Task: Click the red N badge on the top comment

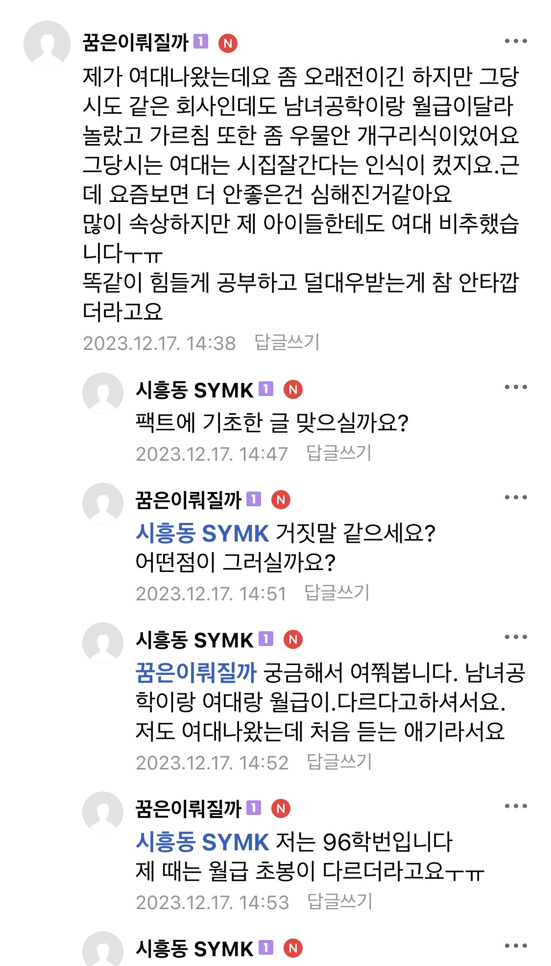Action: (228, 43)
